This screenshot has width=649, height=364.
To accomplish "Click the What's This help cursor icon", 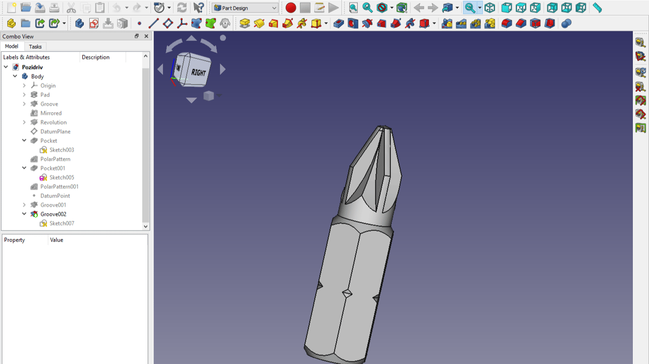I will click(x=198, y=8).
